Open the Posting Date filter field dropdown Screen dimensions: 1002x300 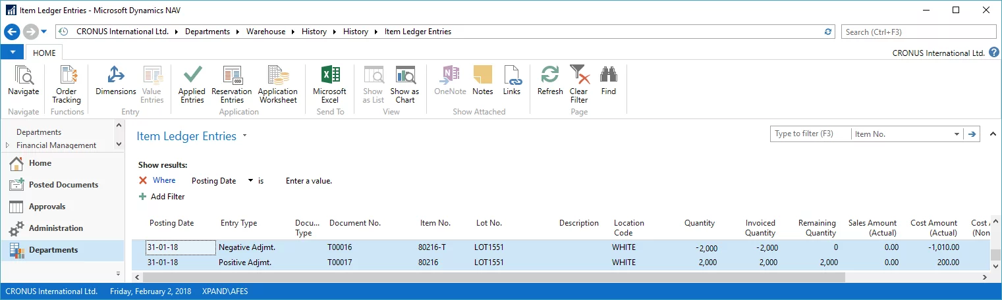point(250,180)
